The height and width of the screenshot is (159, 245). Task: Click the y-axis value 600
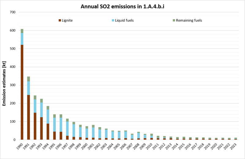(x=13, y=31)
